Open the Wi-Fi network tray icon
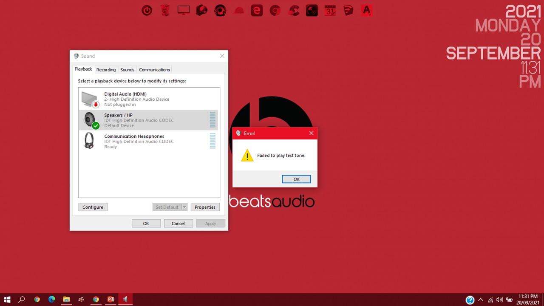 490,300
